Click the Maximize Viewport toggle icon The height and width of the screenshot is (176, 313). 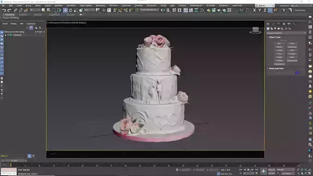tap(310, 173)
